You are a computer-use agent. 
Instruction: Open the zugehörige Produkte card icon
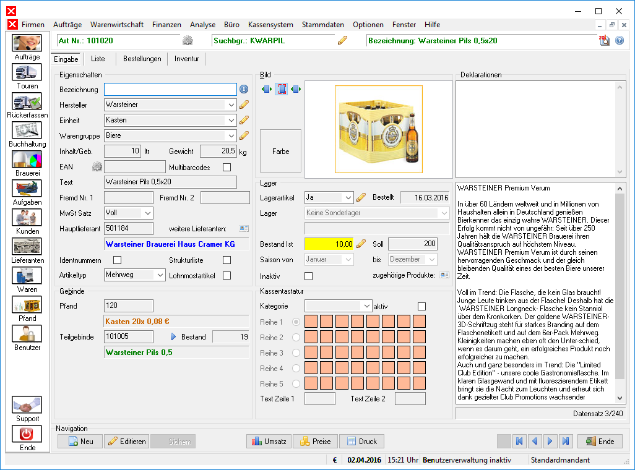pos(444,275)
